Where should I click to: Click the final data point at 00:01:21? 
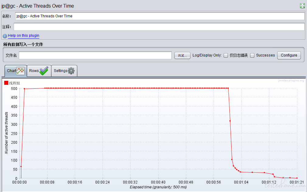[297, 178]
